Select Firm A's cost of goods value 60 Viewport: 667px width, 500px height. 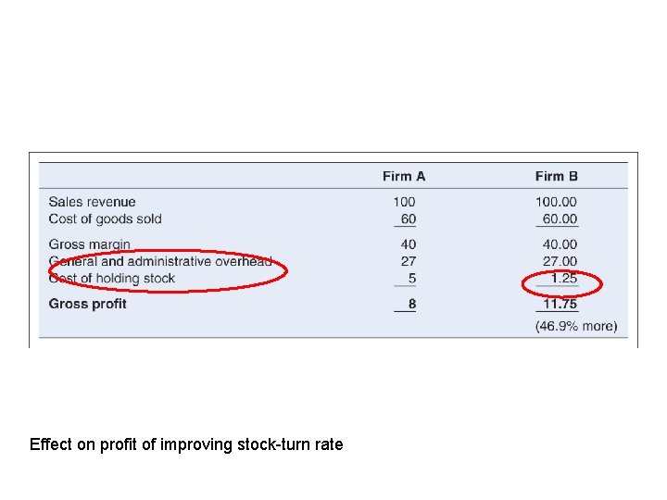coord(408,219)
